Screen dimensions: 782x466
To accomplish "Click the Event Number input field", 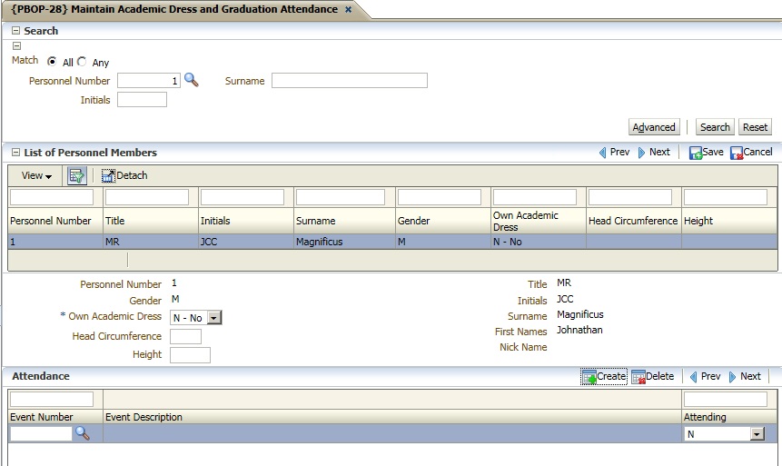I will pos(41,434).
